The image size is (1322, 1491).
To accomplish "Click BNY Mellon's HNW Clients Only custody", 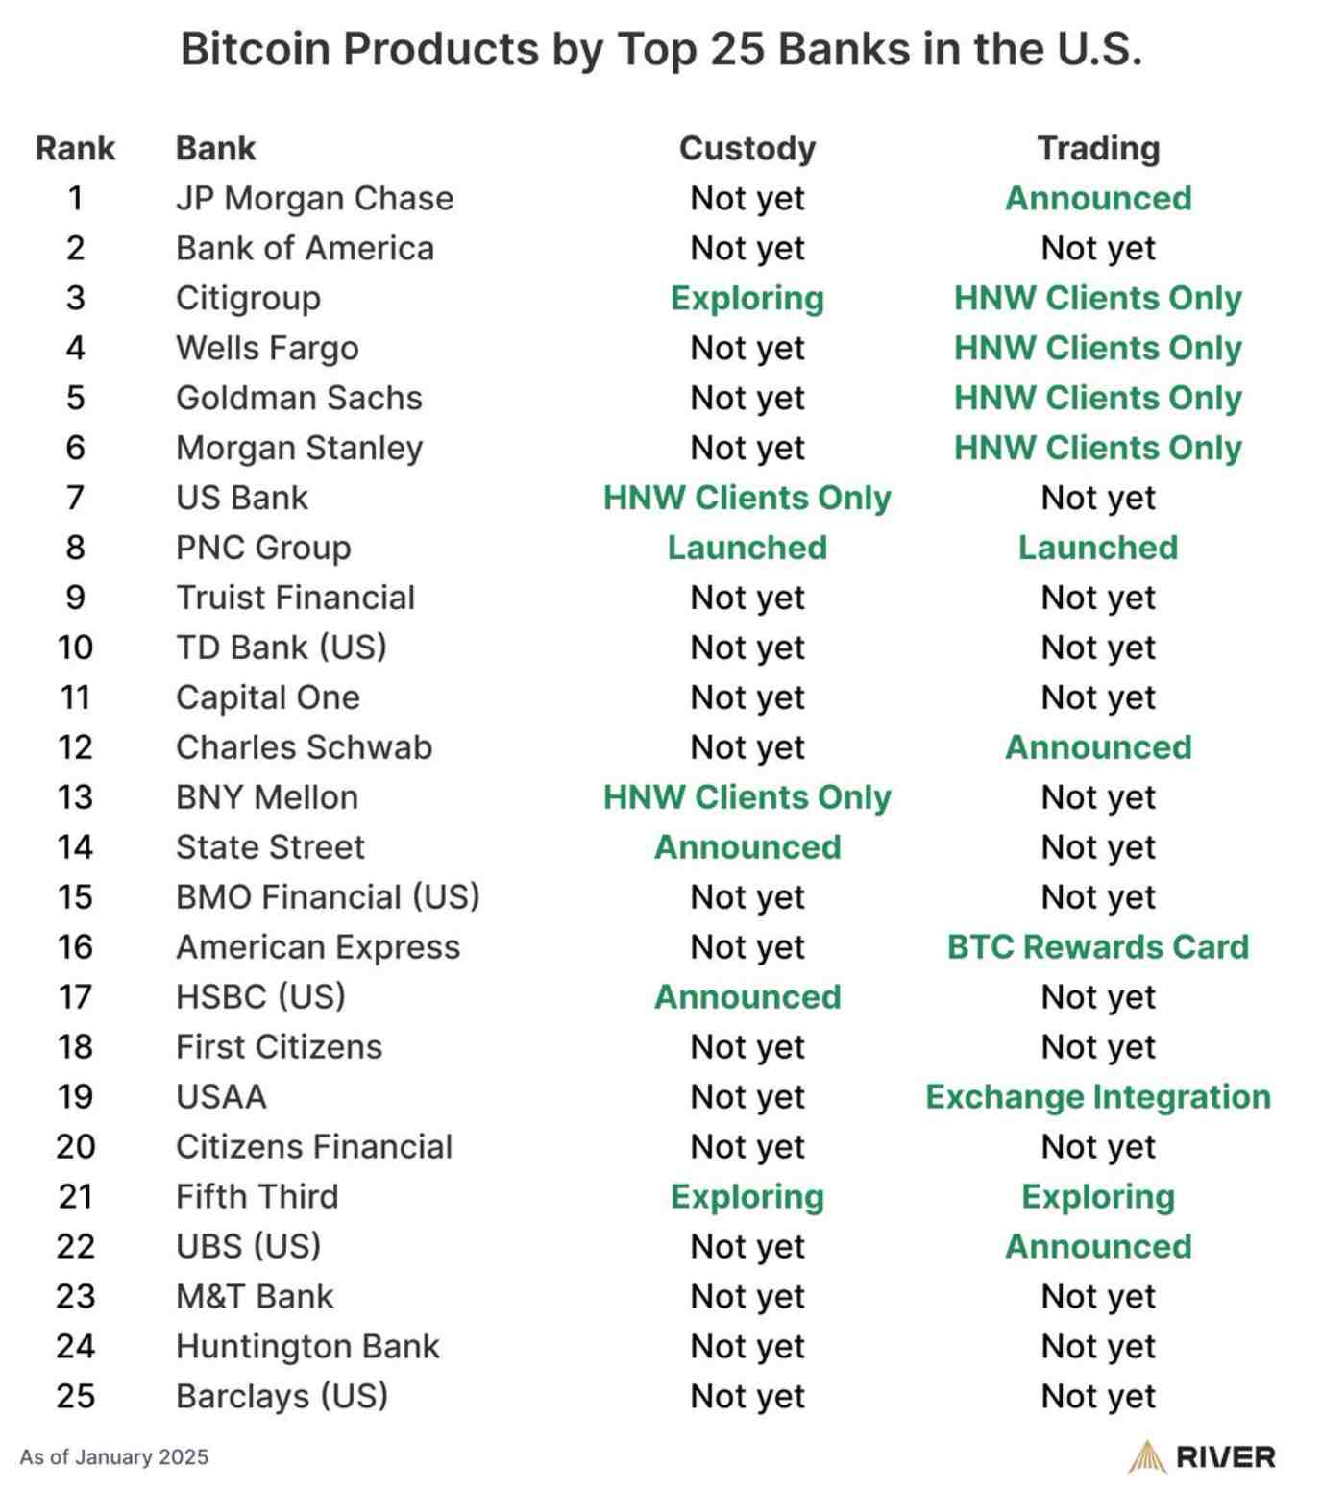I will point(747,797).
